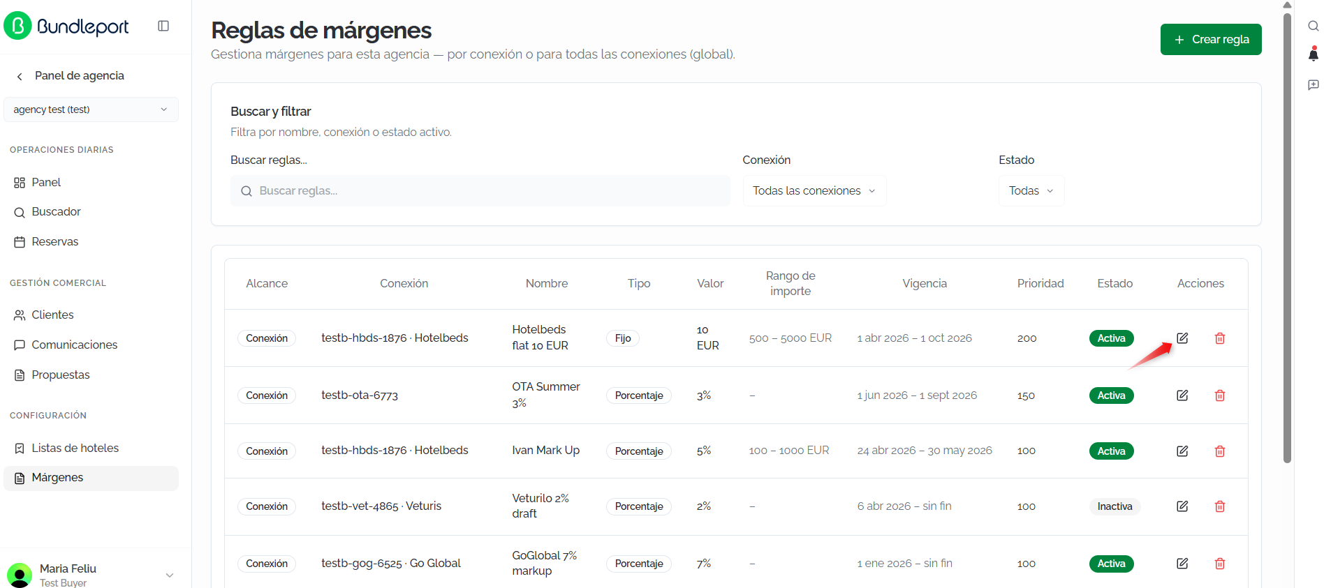Viewport: 1324px width, 588px height.
Task: Expand the Maria Feliu user menu chevron
Action: pos(169,575)
